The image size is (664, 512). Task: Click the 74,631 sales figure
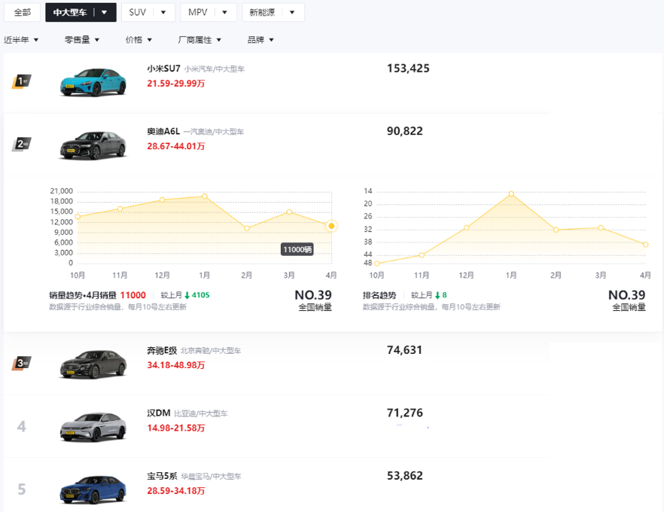404,350
